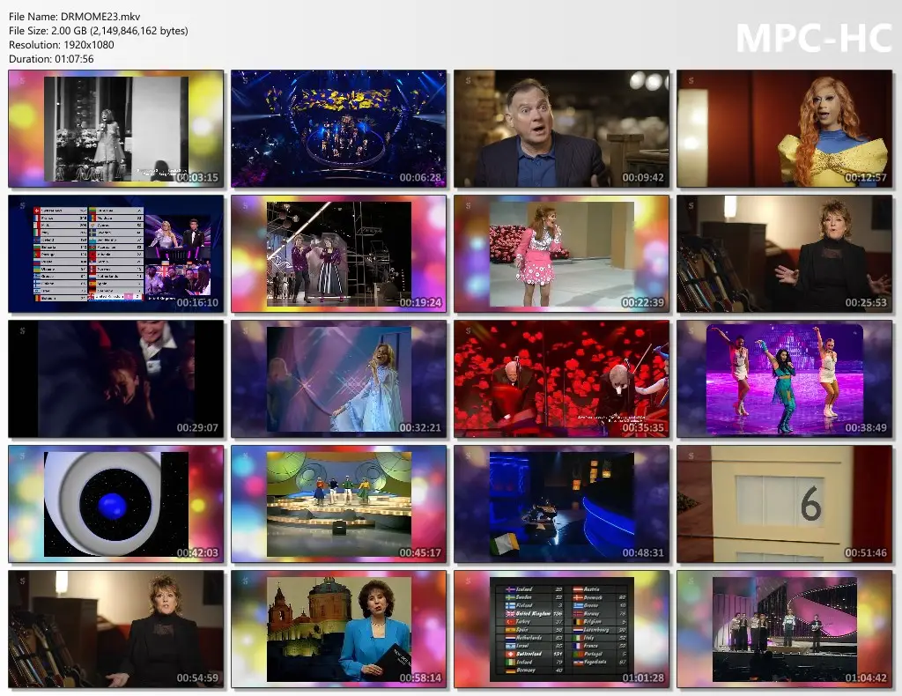Click the Duration 01:07:56 line
Screen dimensions: 902x696
pos(51,59)
